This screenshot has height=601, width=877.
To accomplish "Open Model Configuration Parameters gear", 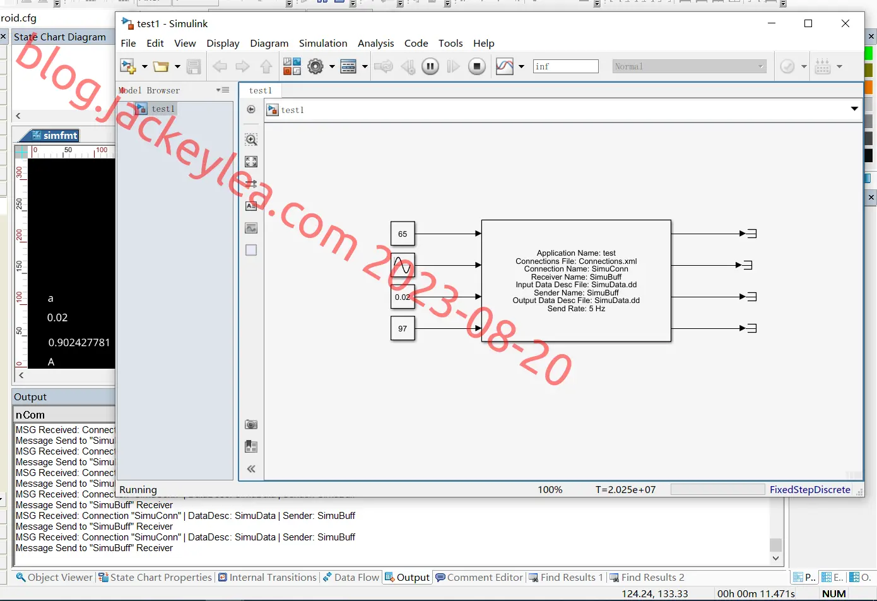I will tap(315, 66).
